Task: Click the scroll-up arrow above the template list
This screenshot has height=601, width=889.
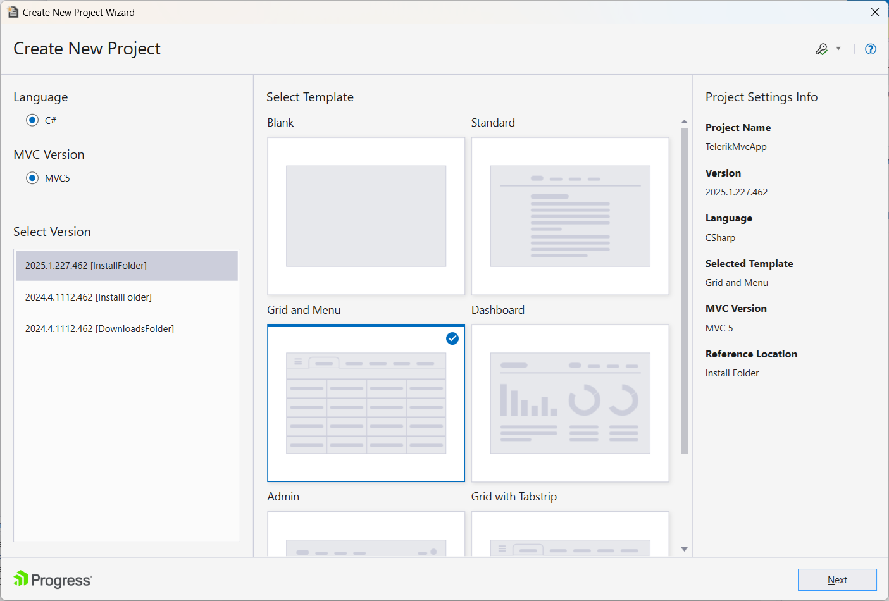Action: click(684, 121)
